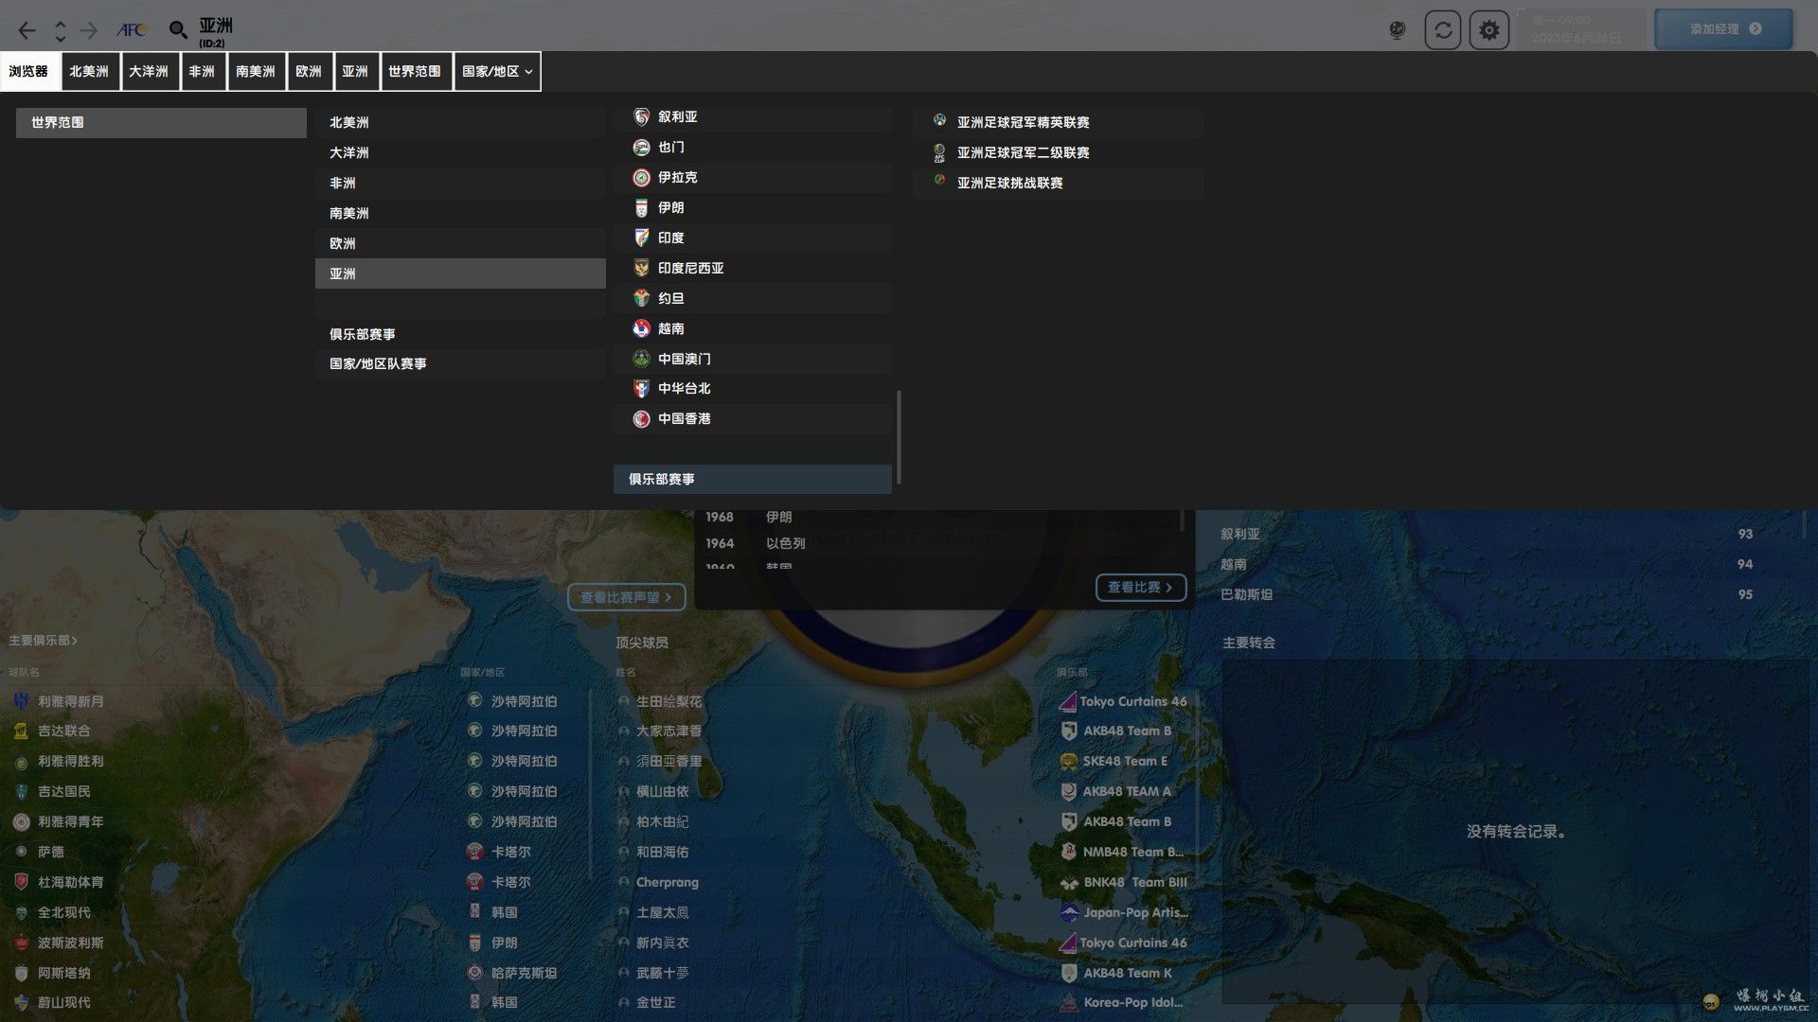1818x1022 pixels.
Task: Click the back arrow navigation icon
Action: (x=27, y=30)
